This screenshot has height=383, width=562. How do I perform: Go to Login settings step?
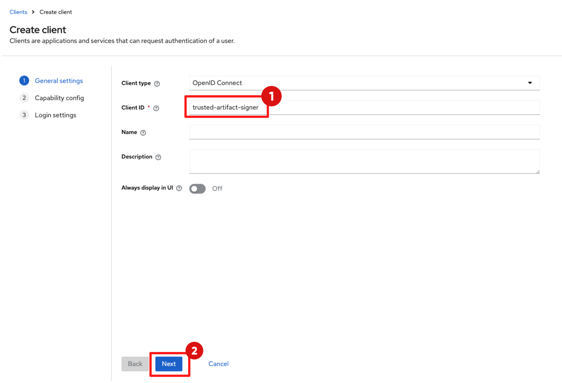coord(55,115)
